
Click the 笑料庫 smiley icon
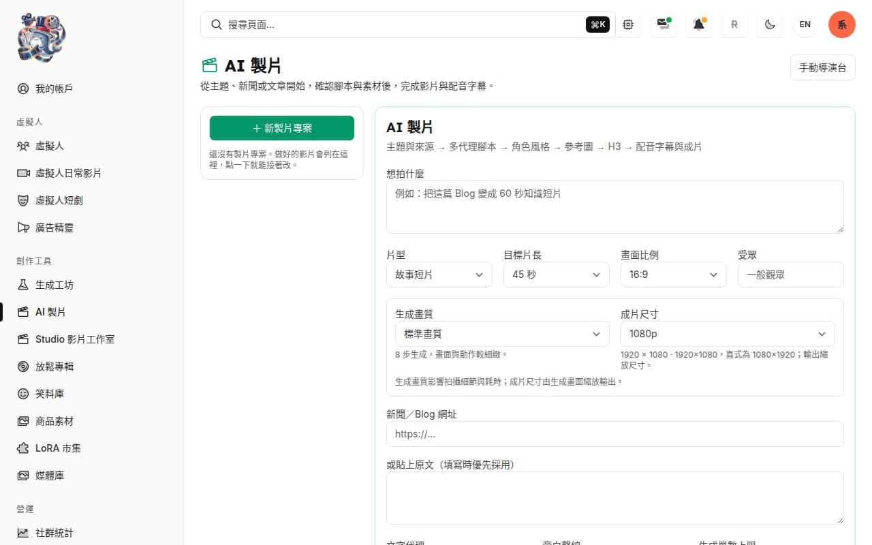coord(23,394)
